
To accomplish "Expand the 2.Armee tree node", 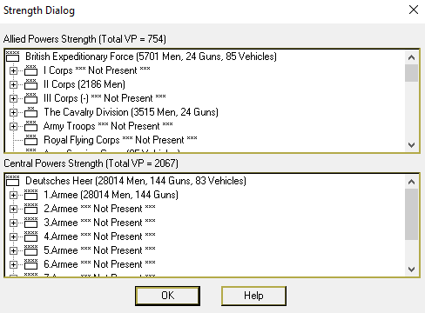I will coord(13,209).
